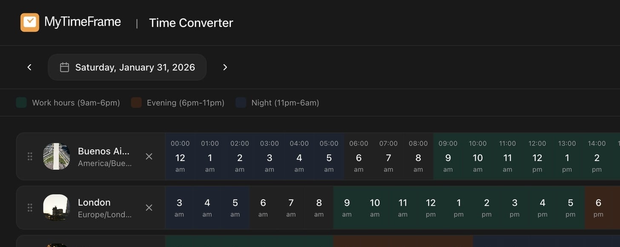Click the drag handle beside London row
Viewport: 620px width, 247px height.
pyautogui.click(x=30, y=207)
